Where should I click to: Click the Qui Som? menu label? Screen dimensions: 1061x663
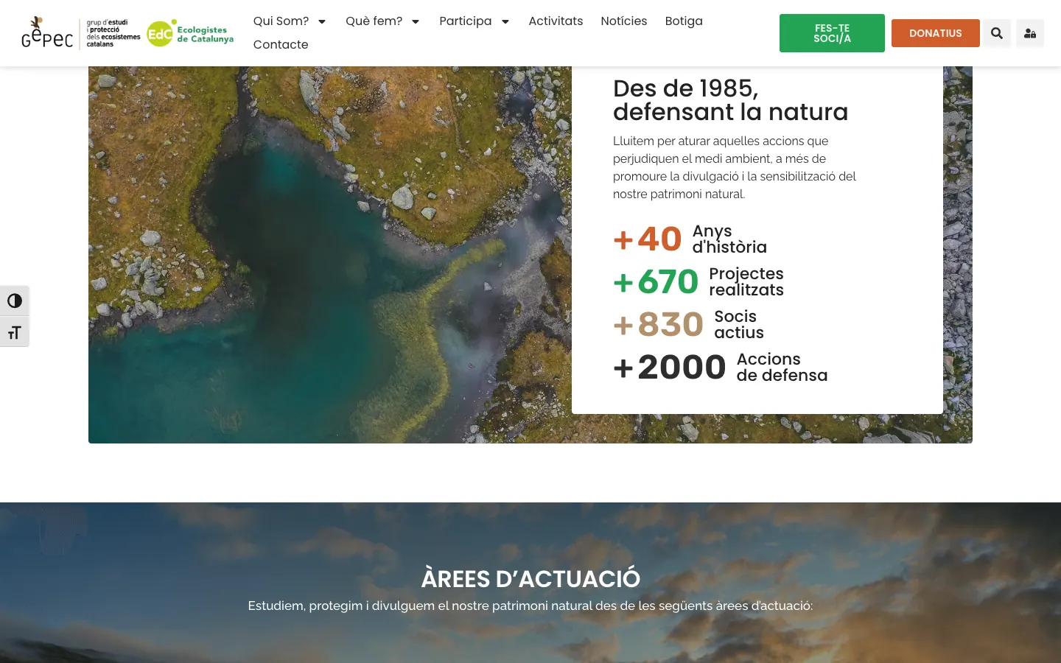[281, 21]
